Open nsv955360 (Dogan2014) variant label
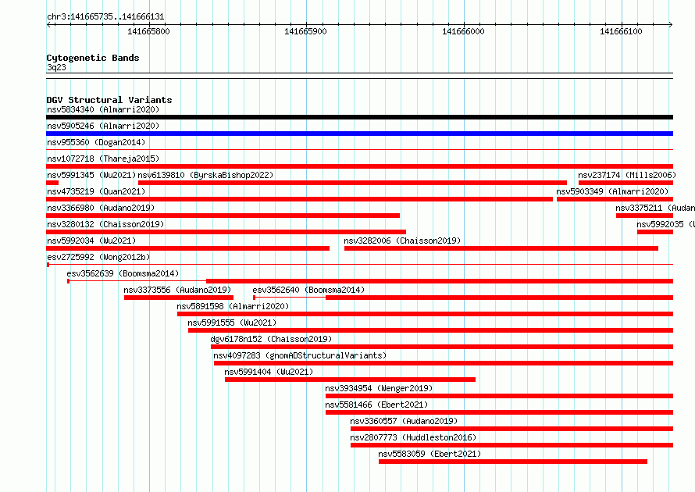This screenshot has height=492, width=695. (96, 142)
